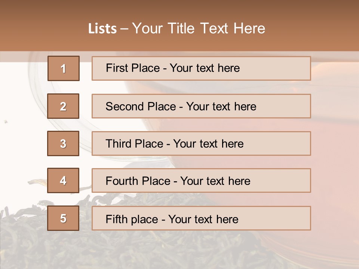Select 'Your text here' beside Fourth Place

click(x=215, y=181)
